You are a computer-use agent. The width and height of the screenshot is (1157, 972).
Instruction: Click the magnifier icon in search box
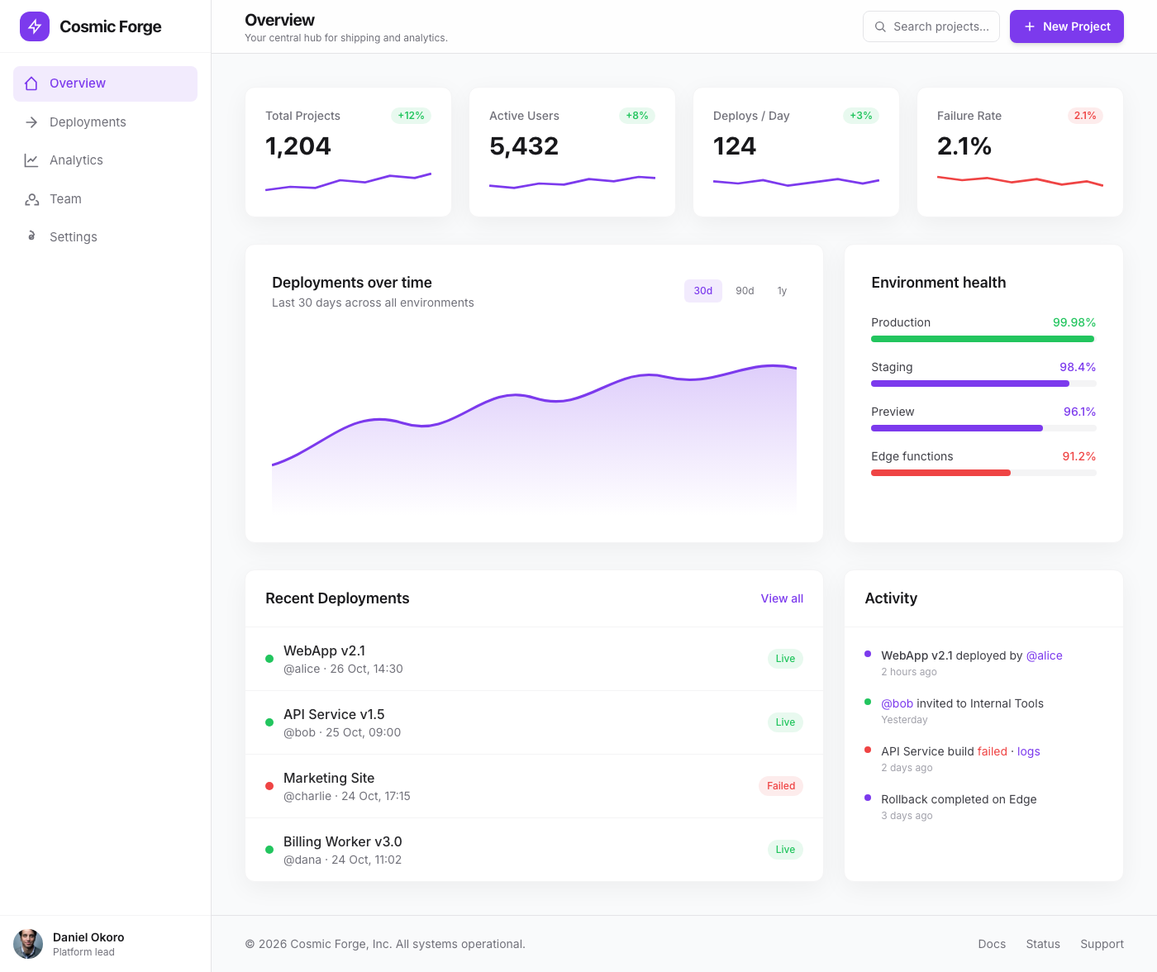pos(880,26)
